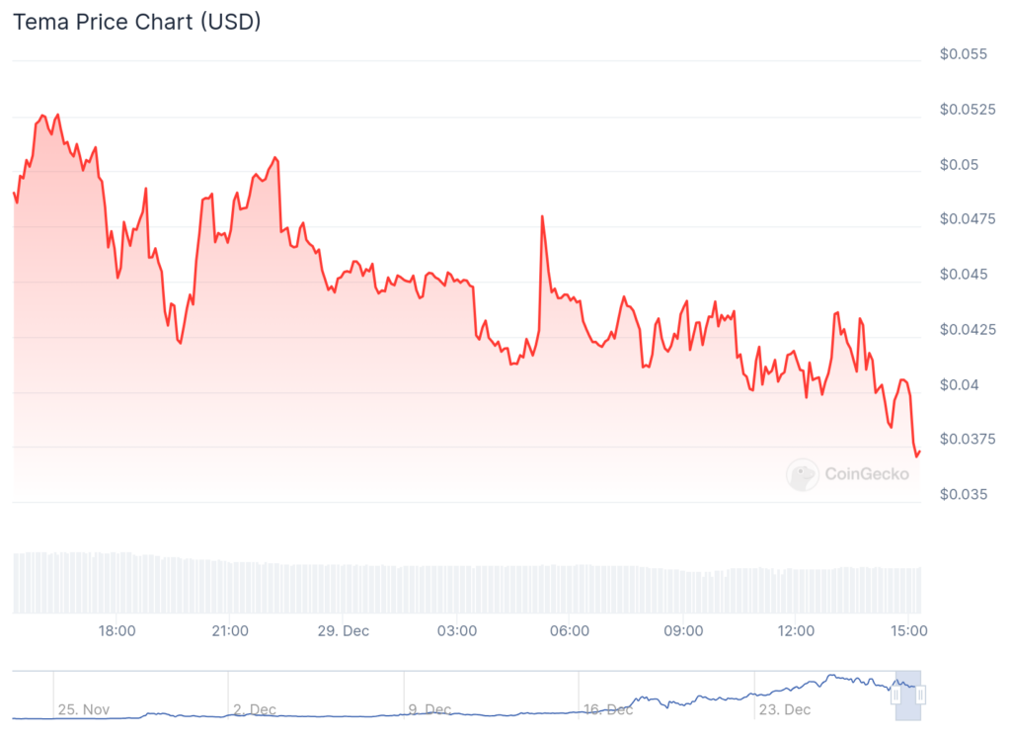Select the 25. Nov navigator date label
The height and width of the screenshot is (738, 1011).
tap(83, 709)
